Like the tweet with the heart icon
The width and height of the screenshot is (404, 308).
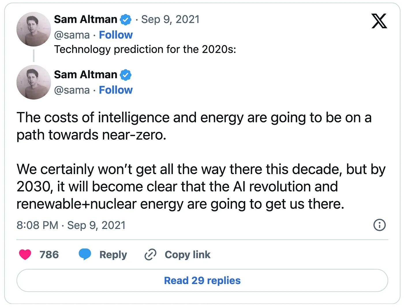tap(25, 254)
